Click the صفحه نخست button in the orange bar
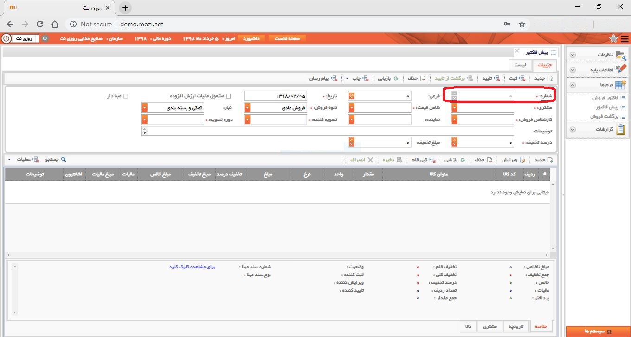 (287, 38)
